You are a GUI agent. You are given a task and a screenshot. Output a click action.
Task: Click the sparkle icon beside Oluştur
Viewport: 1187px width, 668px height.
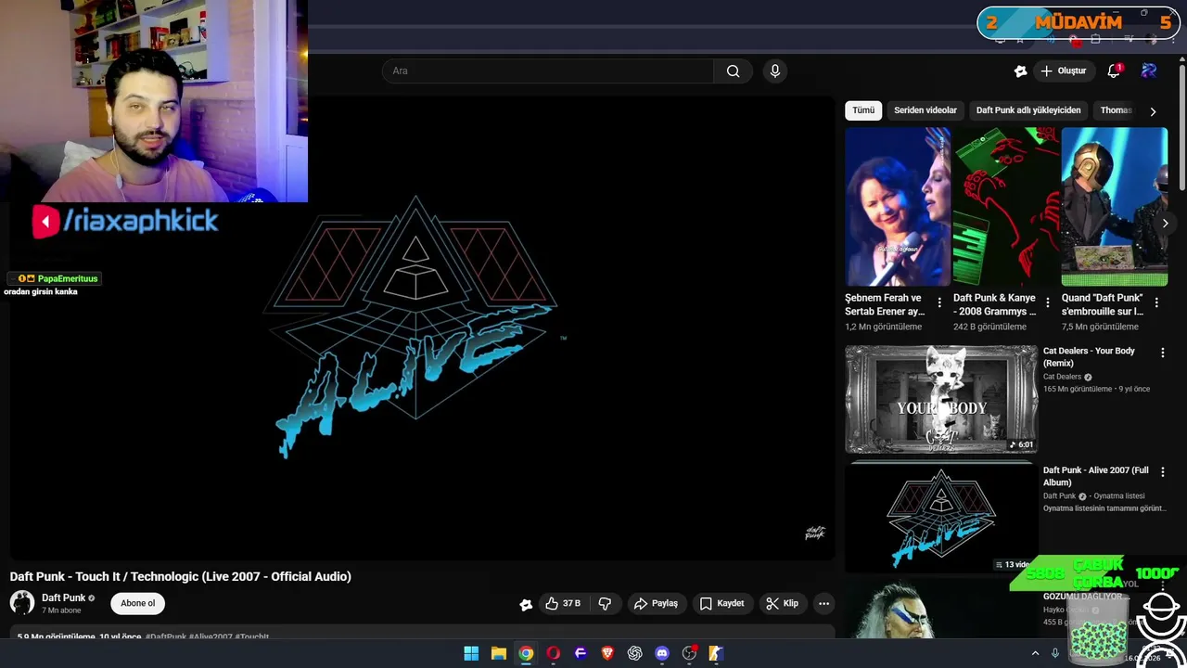[x=1020, y=71]
